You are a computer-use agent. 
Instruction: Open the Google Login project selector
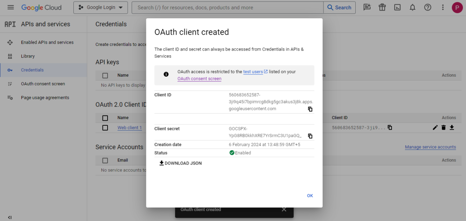click(101, 7)
